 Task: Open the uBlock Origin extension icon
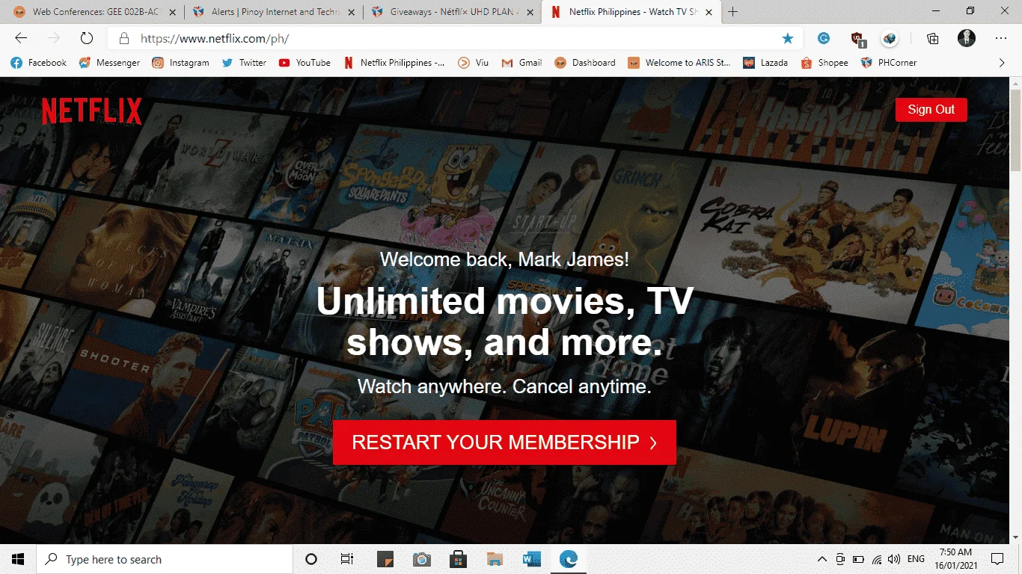point(857,39)
